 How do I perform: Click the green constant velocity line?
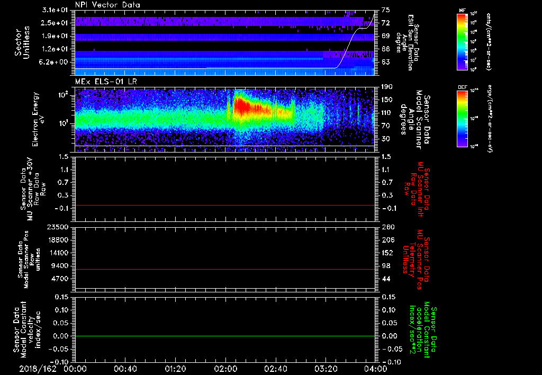coord(224,336)
